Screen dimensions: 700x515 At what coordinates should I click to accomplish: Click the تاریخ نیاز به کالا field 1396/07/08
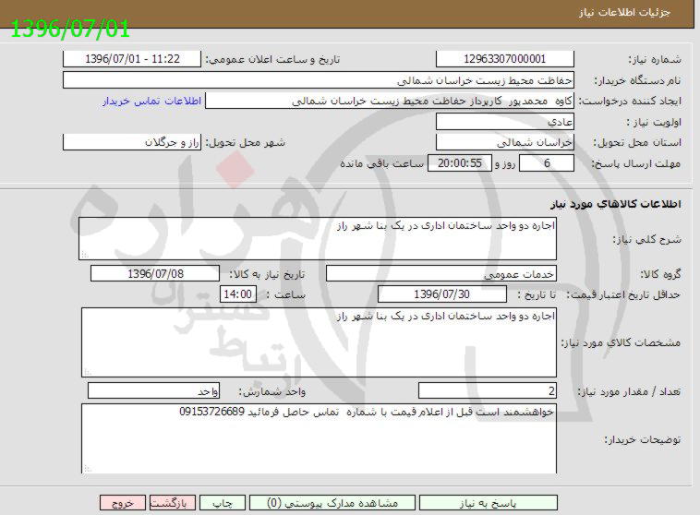(155, 273)
